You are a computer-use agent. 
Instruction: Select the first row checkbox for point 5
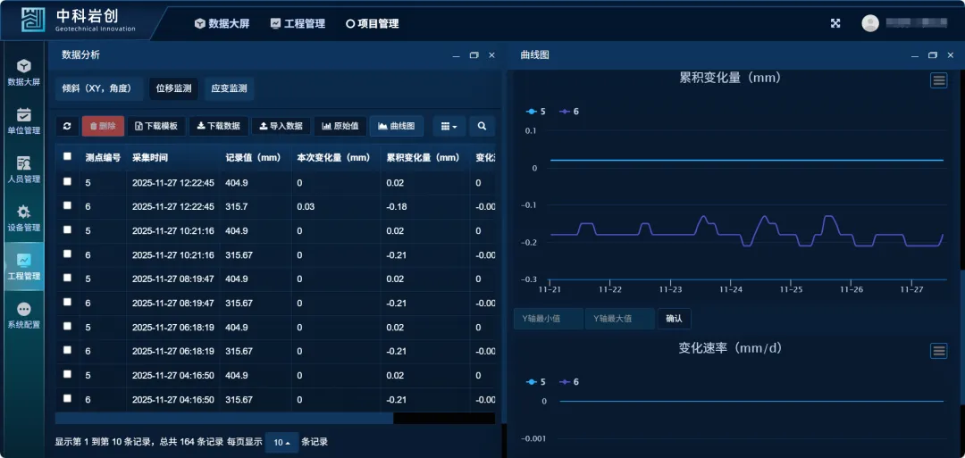click(x=67, y=182)
